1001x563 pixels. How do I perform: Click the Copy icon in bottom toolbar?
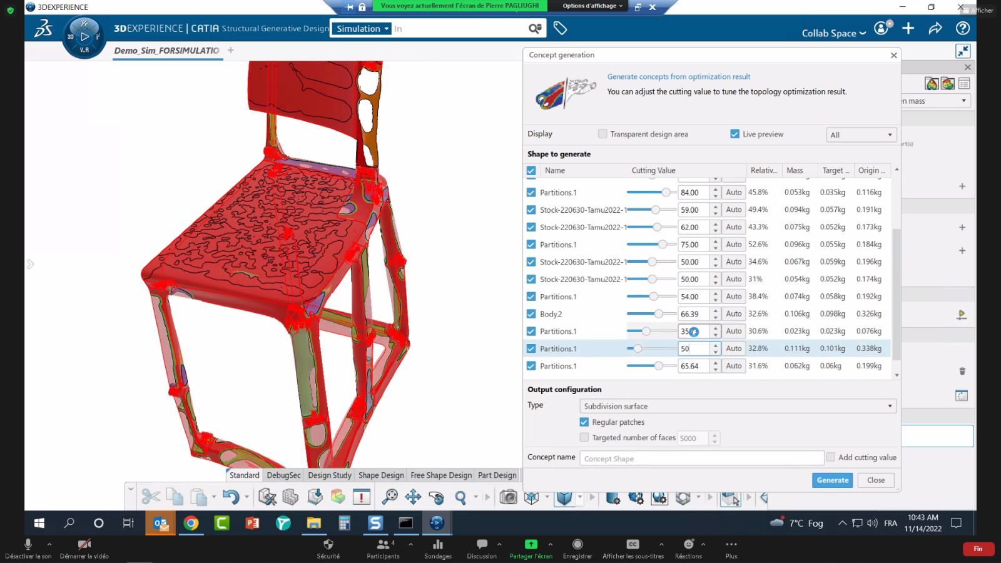click(175, 497)
